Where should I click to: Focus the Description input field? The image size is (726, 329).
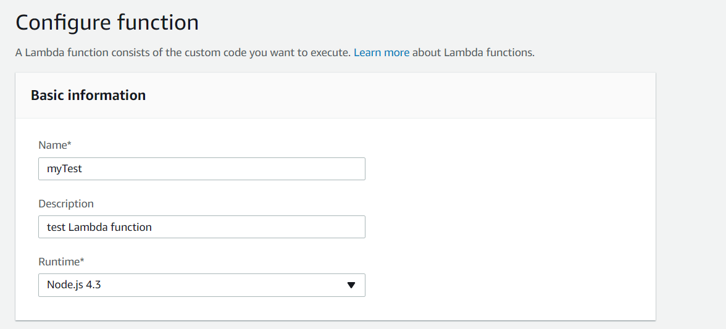201,227
